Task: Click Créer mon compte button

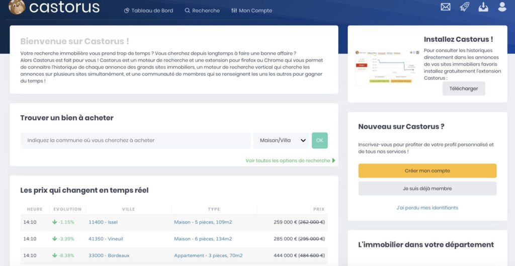Action: pos(427,171)
